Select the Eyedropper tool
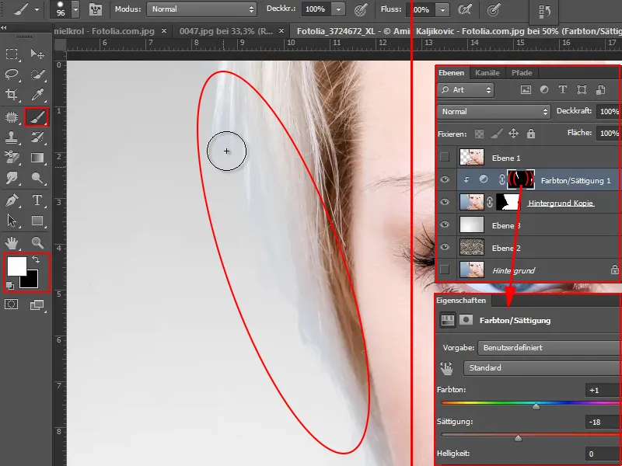The image size is (622, 466). click(x=37, y=94)
